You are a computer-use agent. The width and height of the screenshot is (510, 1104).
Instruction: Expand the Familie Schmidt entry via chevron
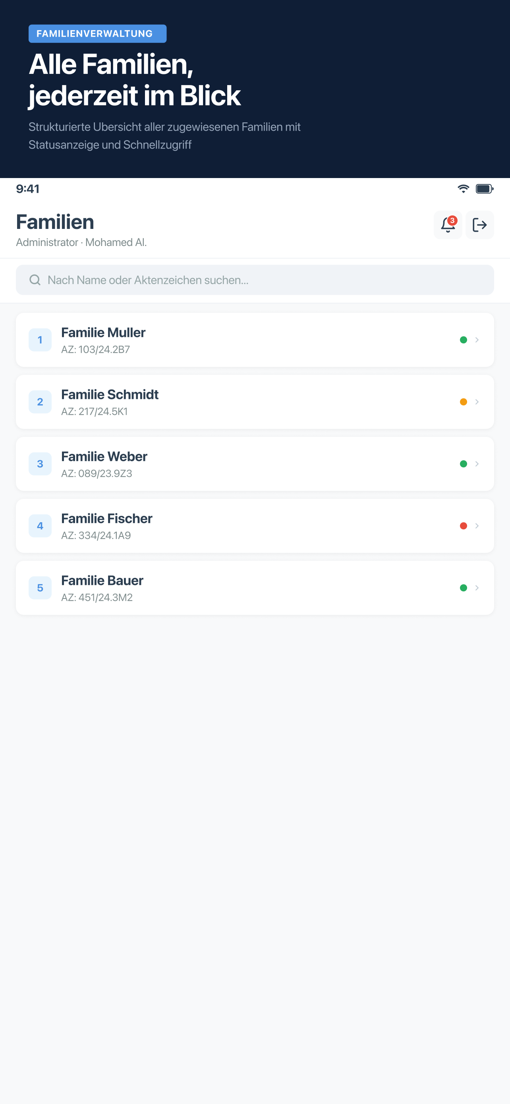[477, 401]
